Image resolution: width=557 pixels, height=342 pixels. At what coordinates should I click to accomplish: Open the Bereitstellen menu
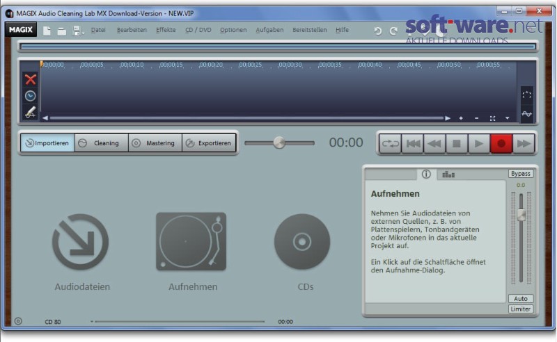309,30
